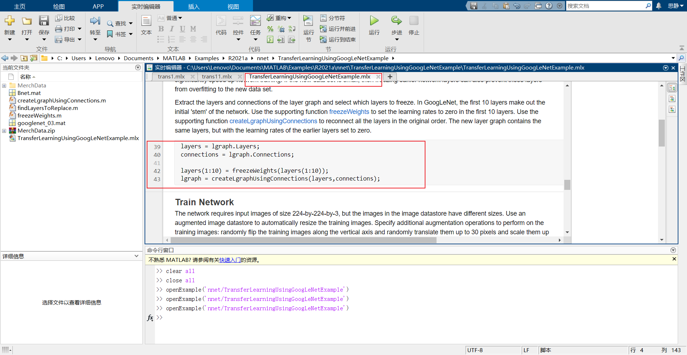Click the 快速入门 getting started link
This screenshot has height=355, width=687.
pos(230,260)
